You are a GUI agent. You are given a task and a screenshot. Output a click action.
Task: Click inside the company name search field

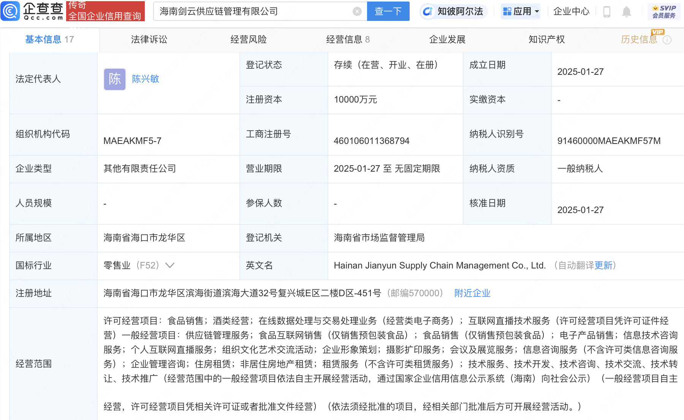point(247,11)
